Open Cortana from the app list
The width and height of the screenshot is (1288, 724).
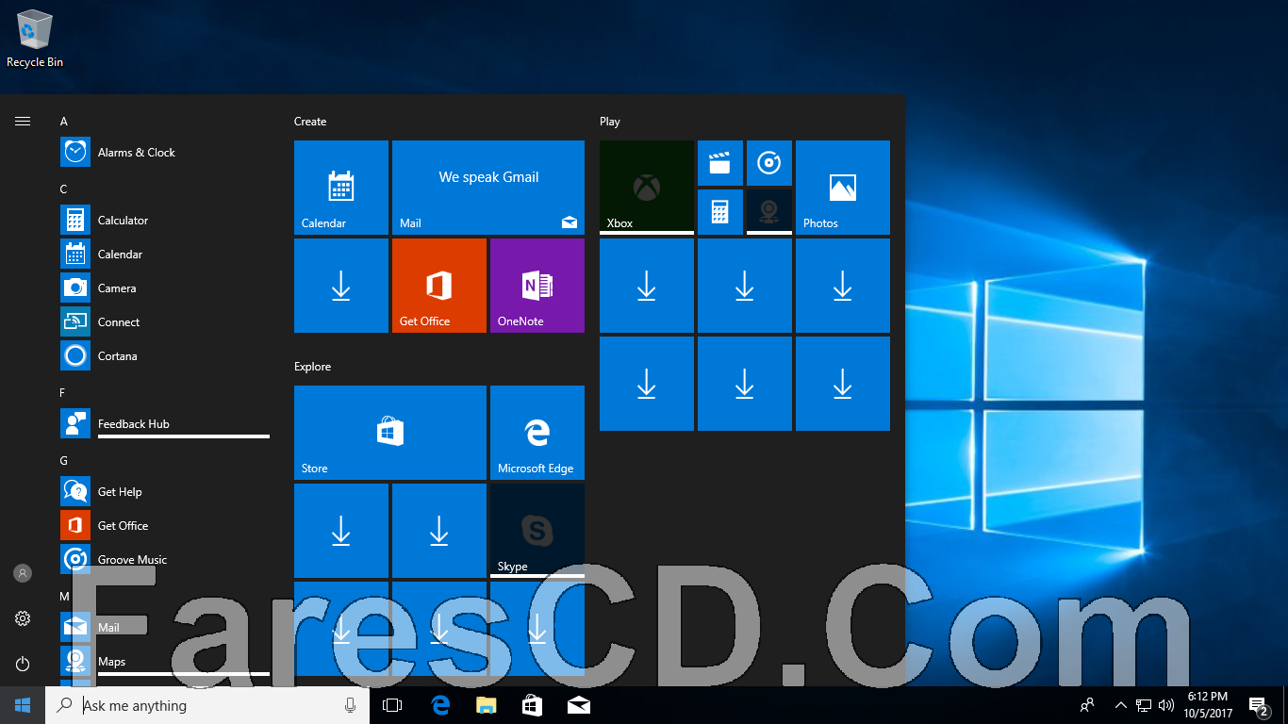pos(165,356)
